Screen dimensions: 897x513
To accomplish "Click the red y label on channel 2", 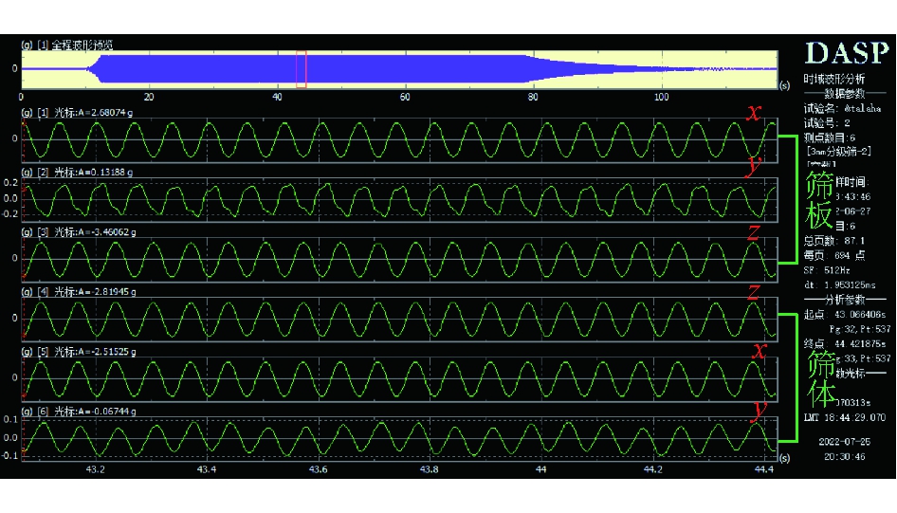I will tap(754, 167).
